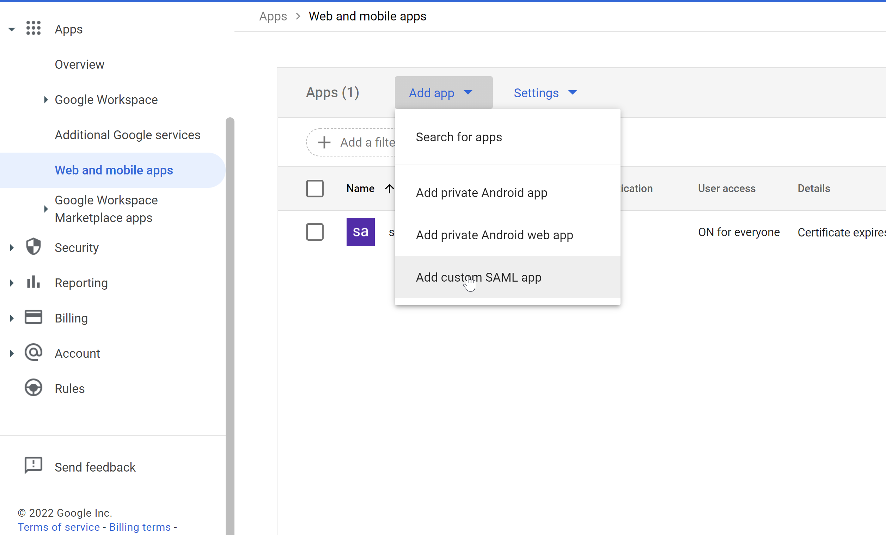This screenshot has height=535, width=886.
Task: Open the Settings dropdown
Action: pos(545,93)
